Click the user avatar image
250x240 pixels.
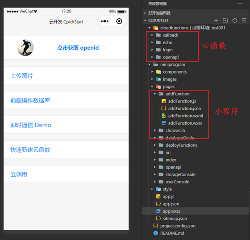(25, 48)
